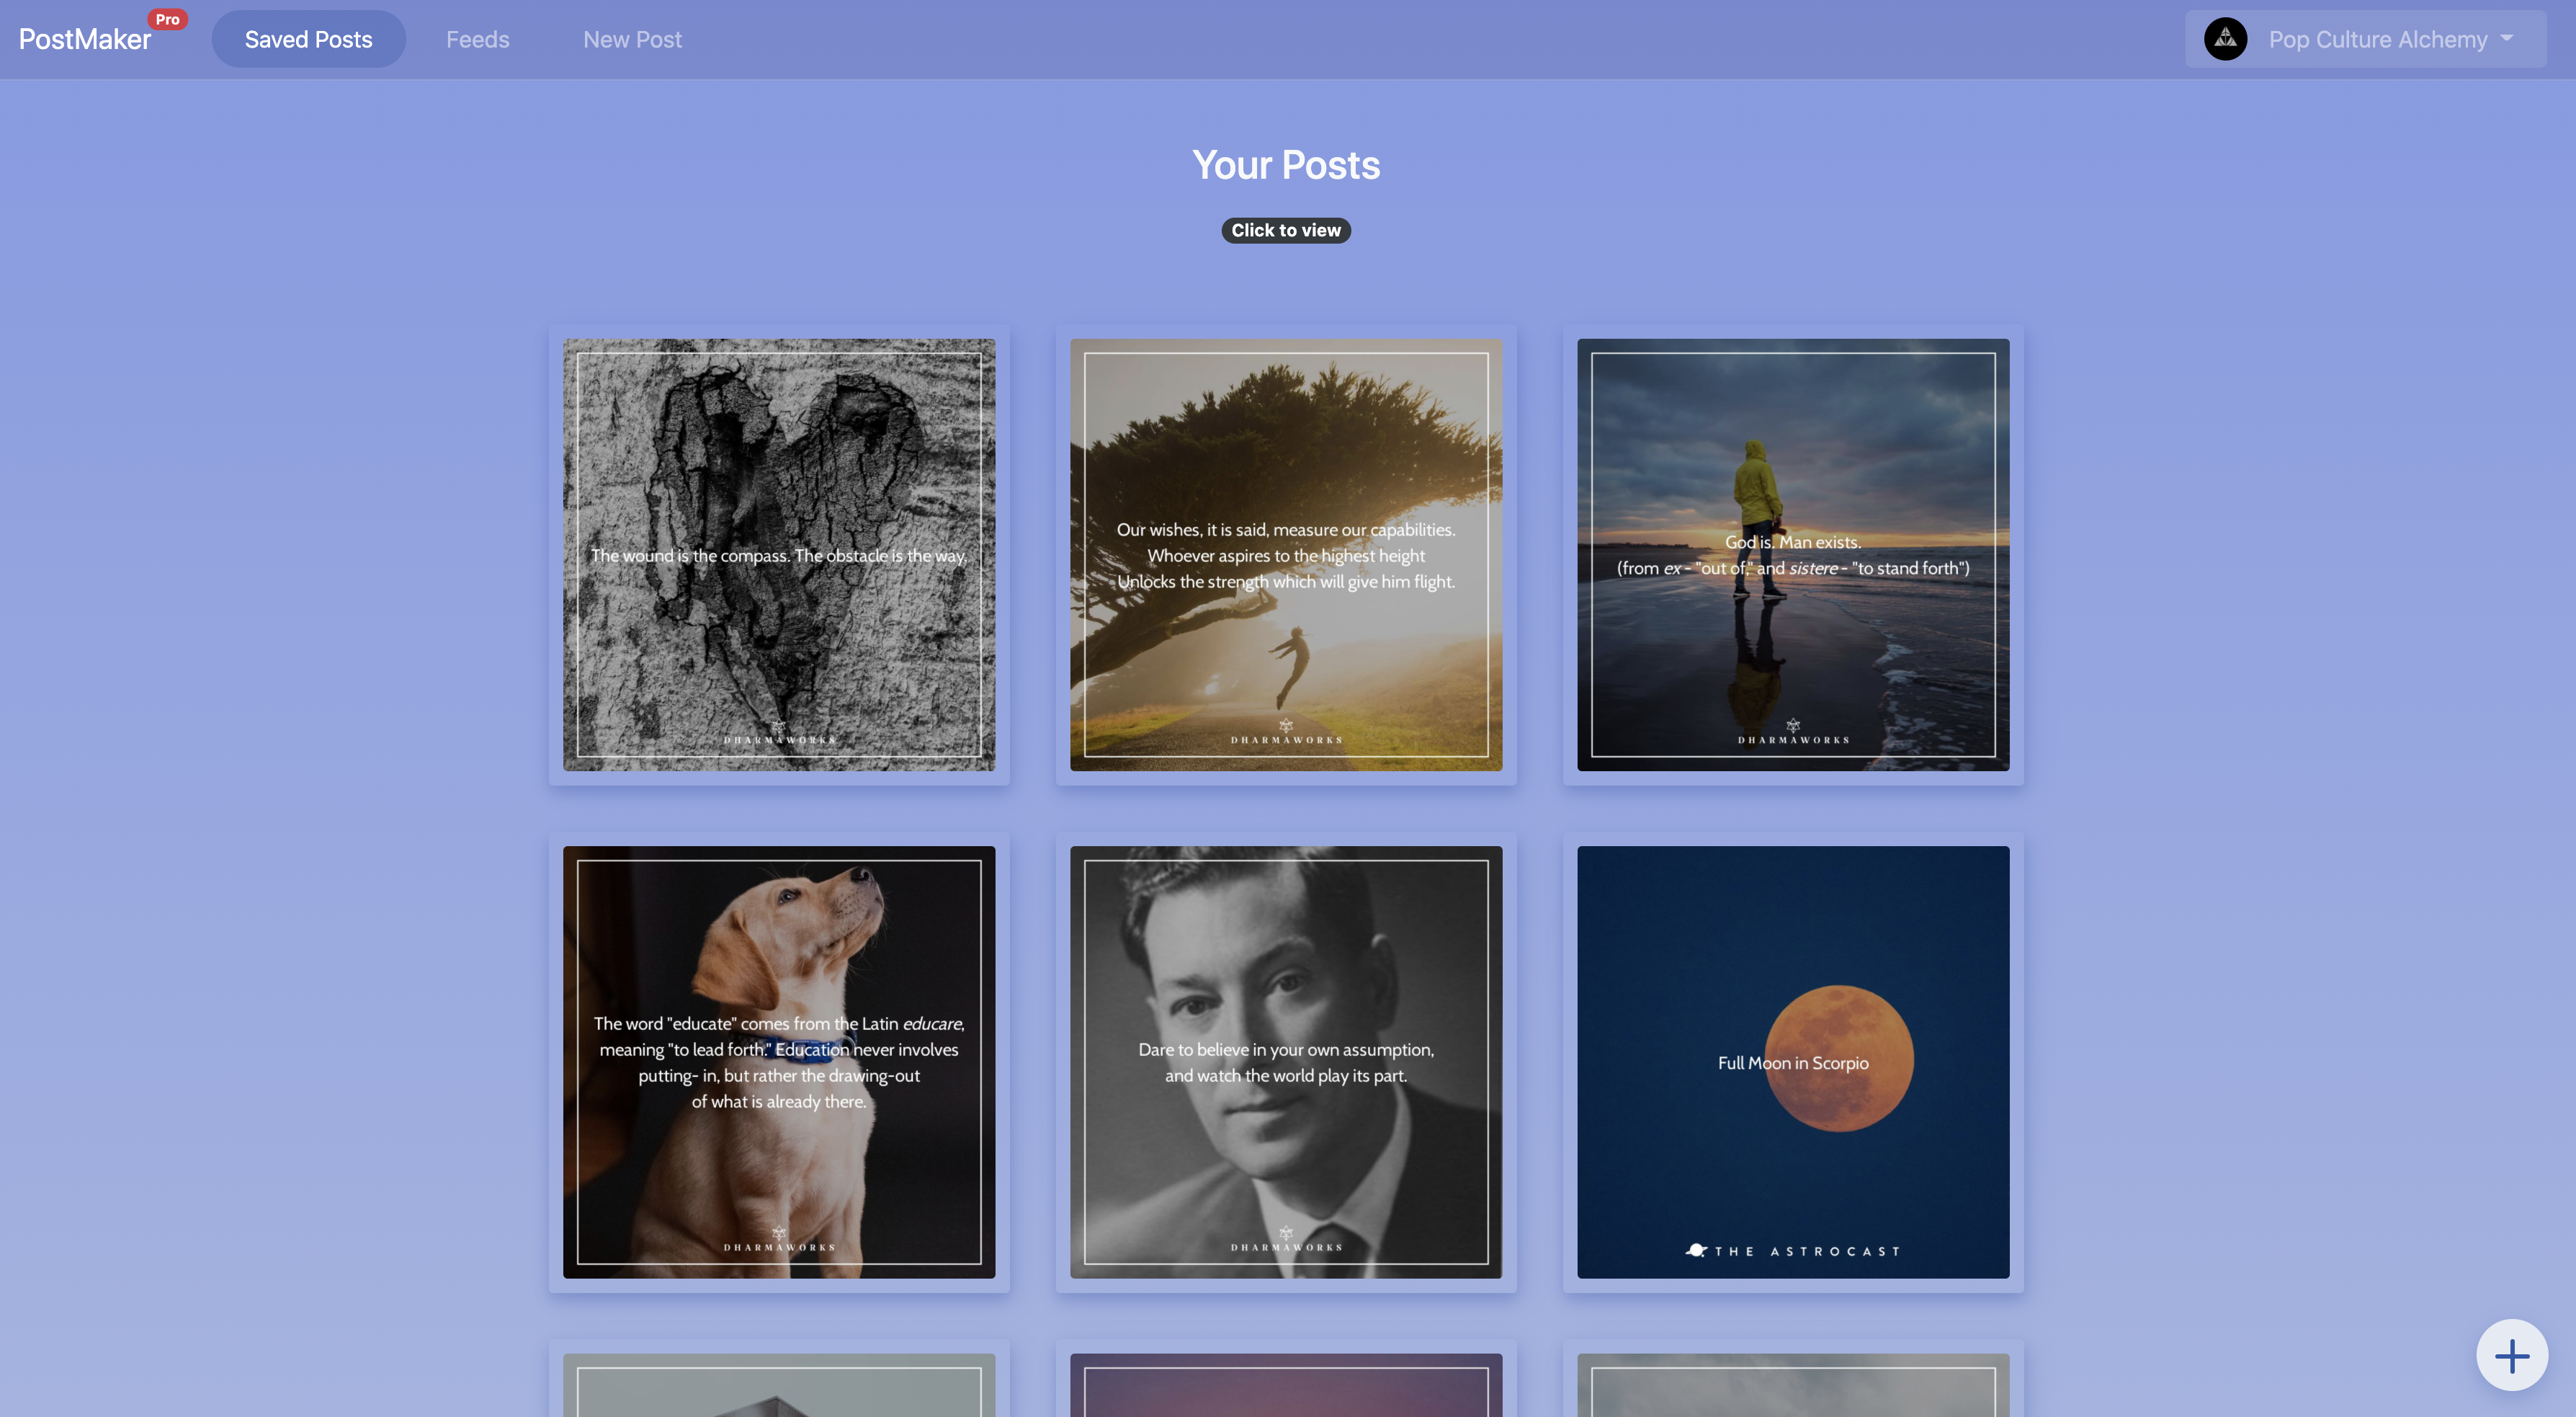Screen dimensions: 2576x1417
Task: Open the "God is. Man exists." beach post
Action: click(x=1792, y=556)
